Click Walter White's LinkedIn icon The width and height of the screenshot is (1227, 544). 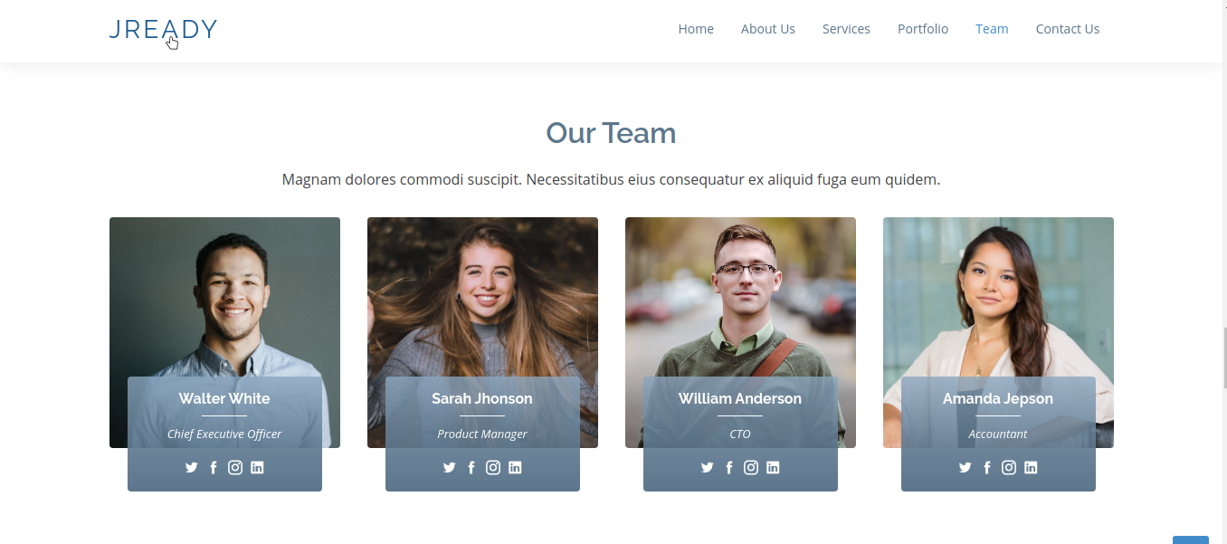click(257, 468)
